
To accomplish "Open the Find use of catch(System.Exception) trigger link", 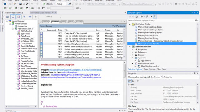I will [x=75, y=70].
